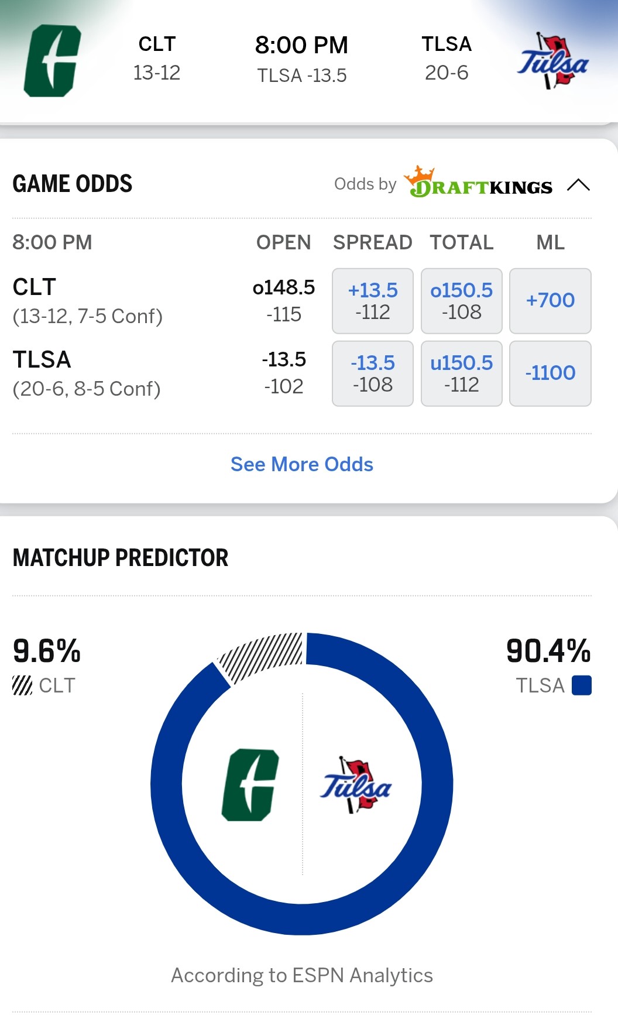Image resolution: width=618 pixels, height=1015 pixels.
Task: Tap the TLSA team row name in odds
Action: click(42, 360)
